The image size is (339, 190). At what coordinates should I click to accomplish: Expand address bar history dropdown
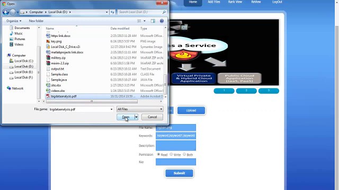106,12
